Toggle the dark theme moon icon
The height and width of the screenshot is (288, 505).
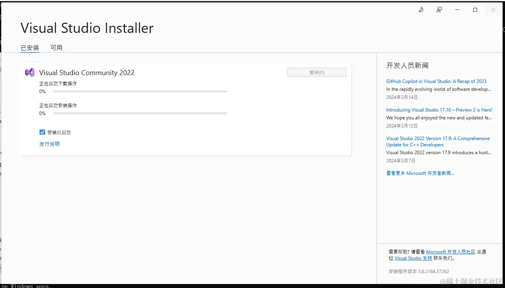click(421, 10)
